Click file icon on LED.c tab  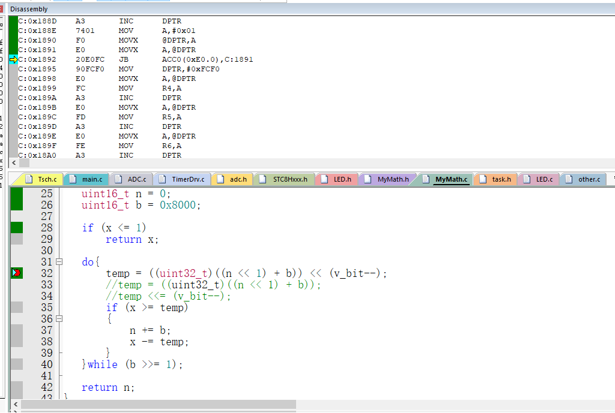click(527, 179)
